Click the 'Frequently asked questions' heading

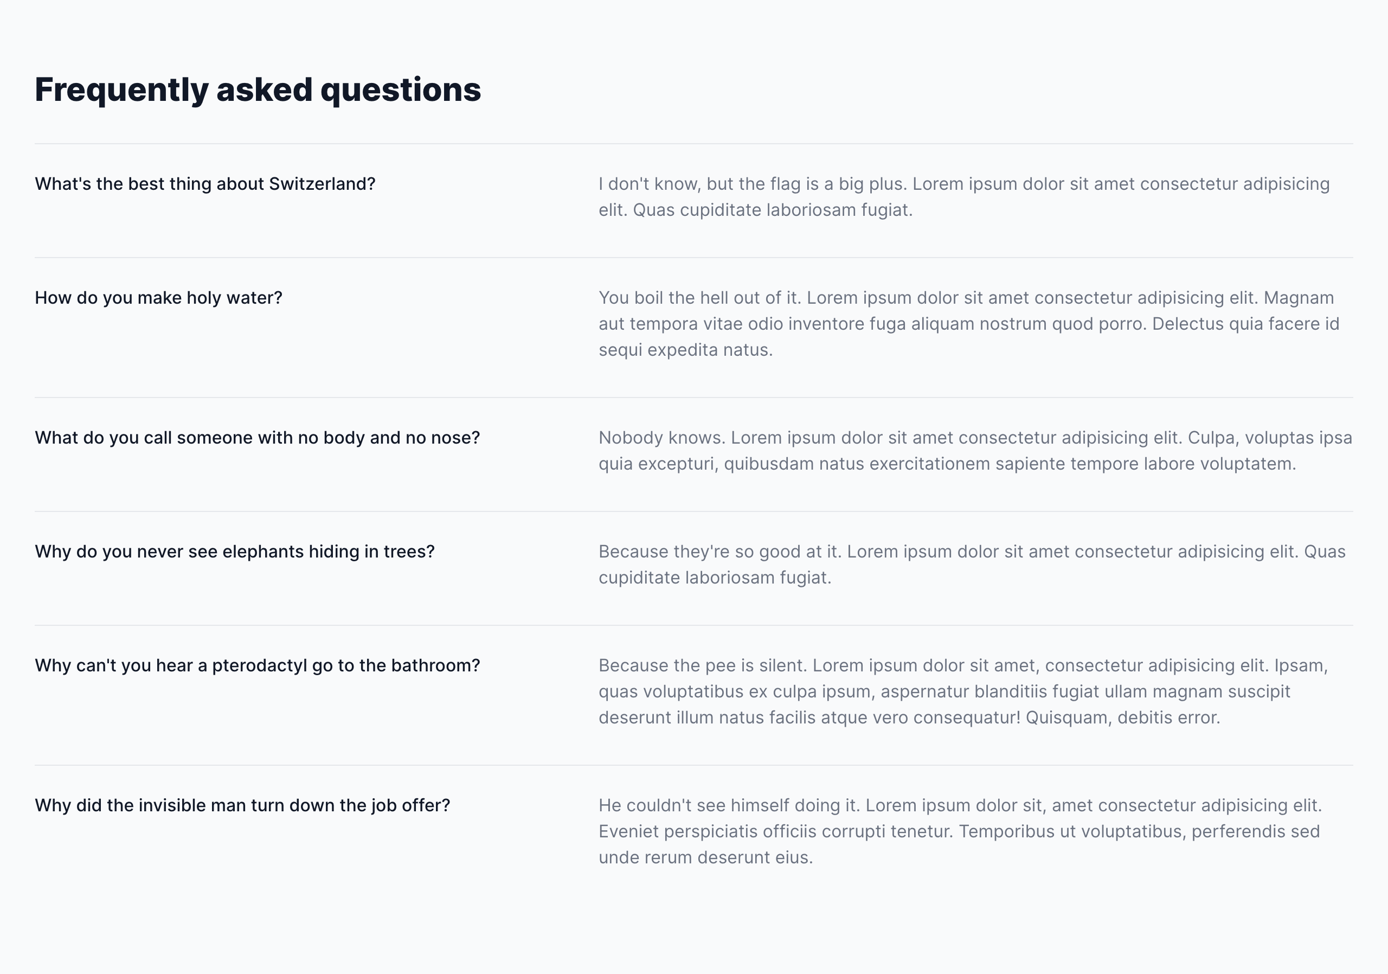tap(258, 90)
